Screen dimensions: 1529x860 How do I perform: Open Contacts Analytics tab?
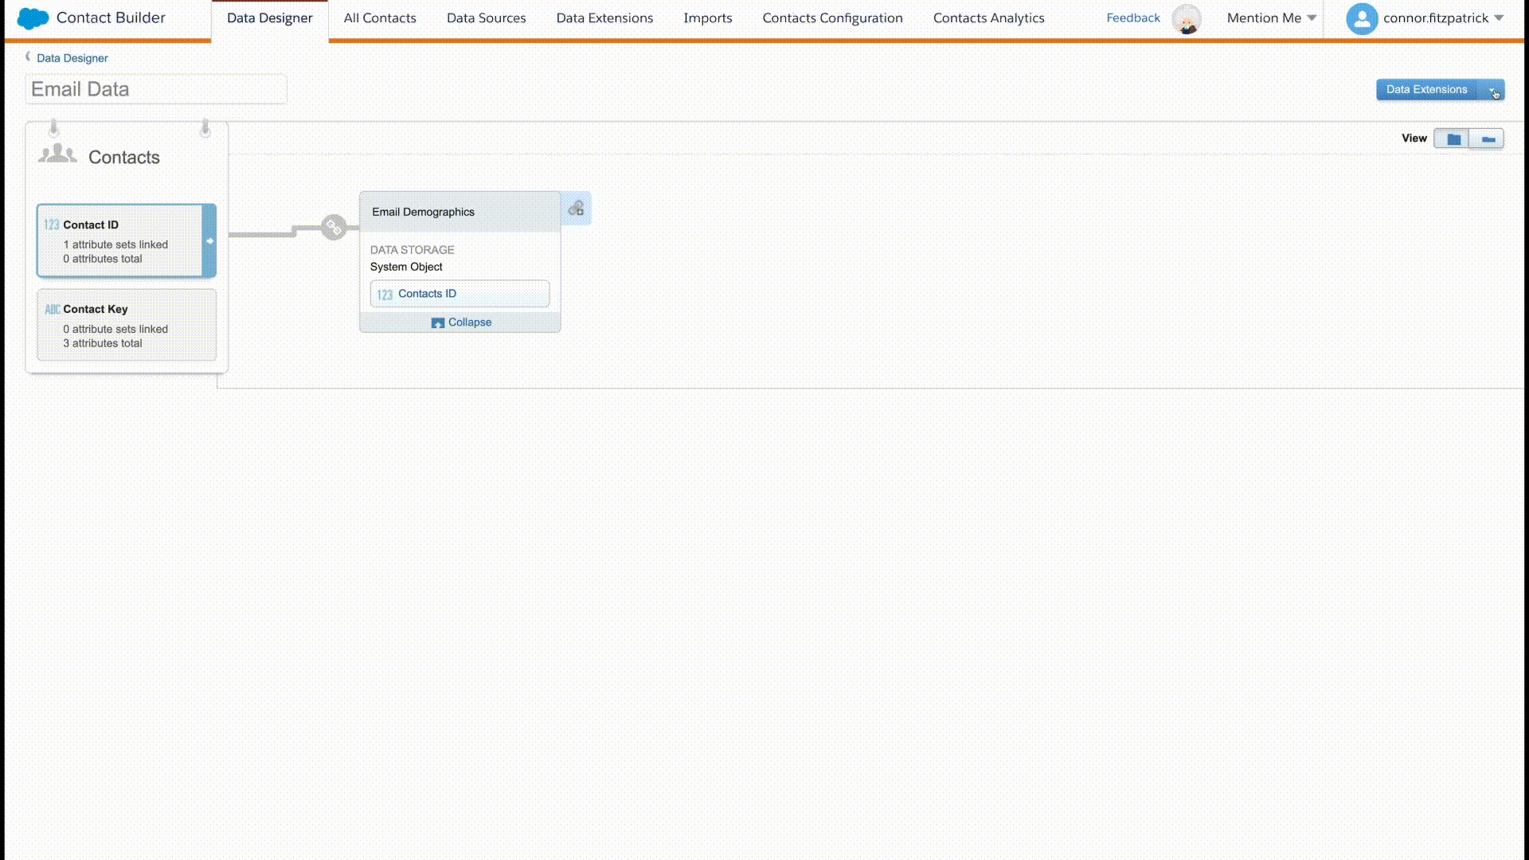click(988, 18)
